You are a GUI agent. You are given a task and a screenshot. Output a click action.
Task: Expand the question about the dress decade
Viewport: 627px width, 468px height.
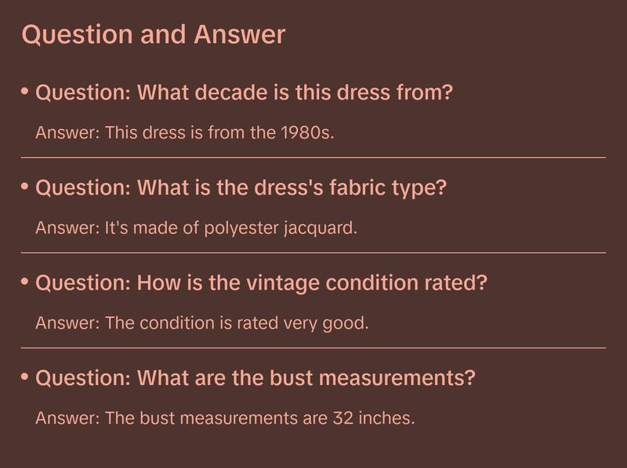(x=245, y=93)
